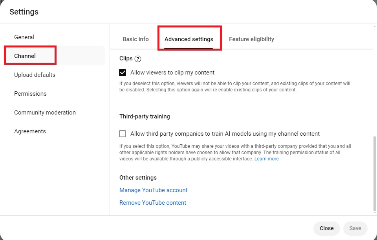View the Agreements section
The image size is (377, 240).
pyautogui.click(x=30, y=131)
